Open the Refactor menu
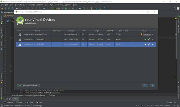Image resolution: width=180 pixels, height=107 pixels. 40,5
